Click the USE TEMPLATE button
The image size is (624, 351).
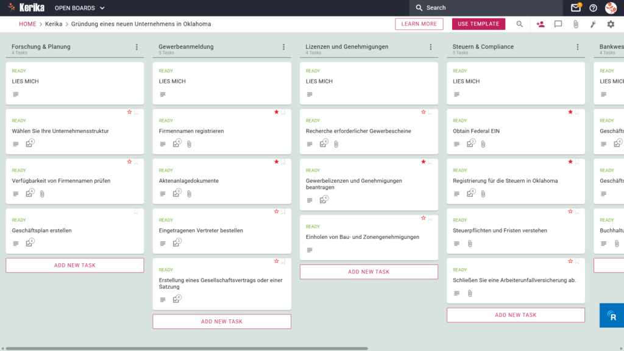click(478, 24)
